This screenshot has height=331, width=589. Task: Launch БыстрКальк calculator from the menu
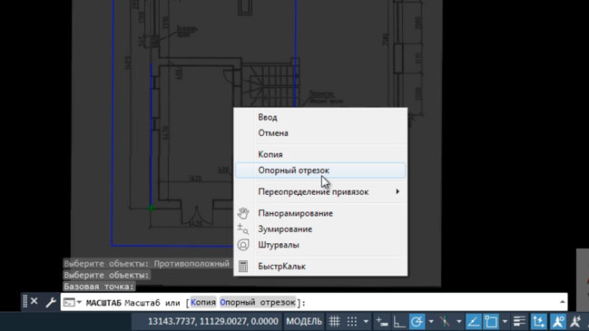coord(320,266)
